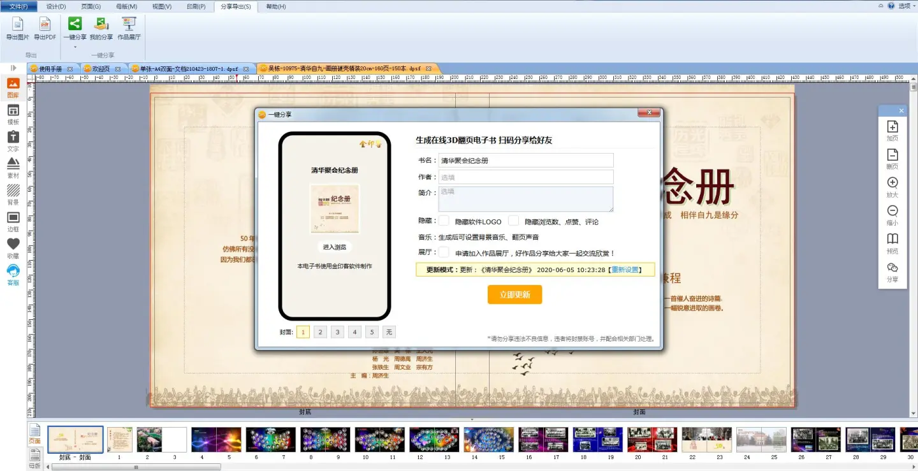Click the page strip right scroll arrow
This screenshot has width=918, height=471.
914,467
